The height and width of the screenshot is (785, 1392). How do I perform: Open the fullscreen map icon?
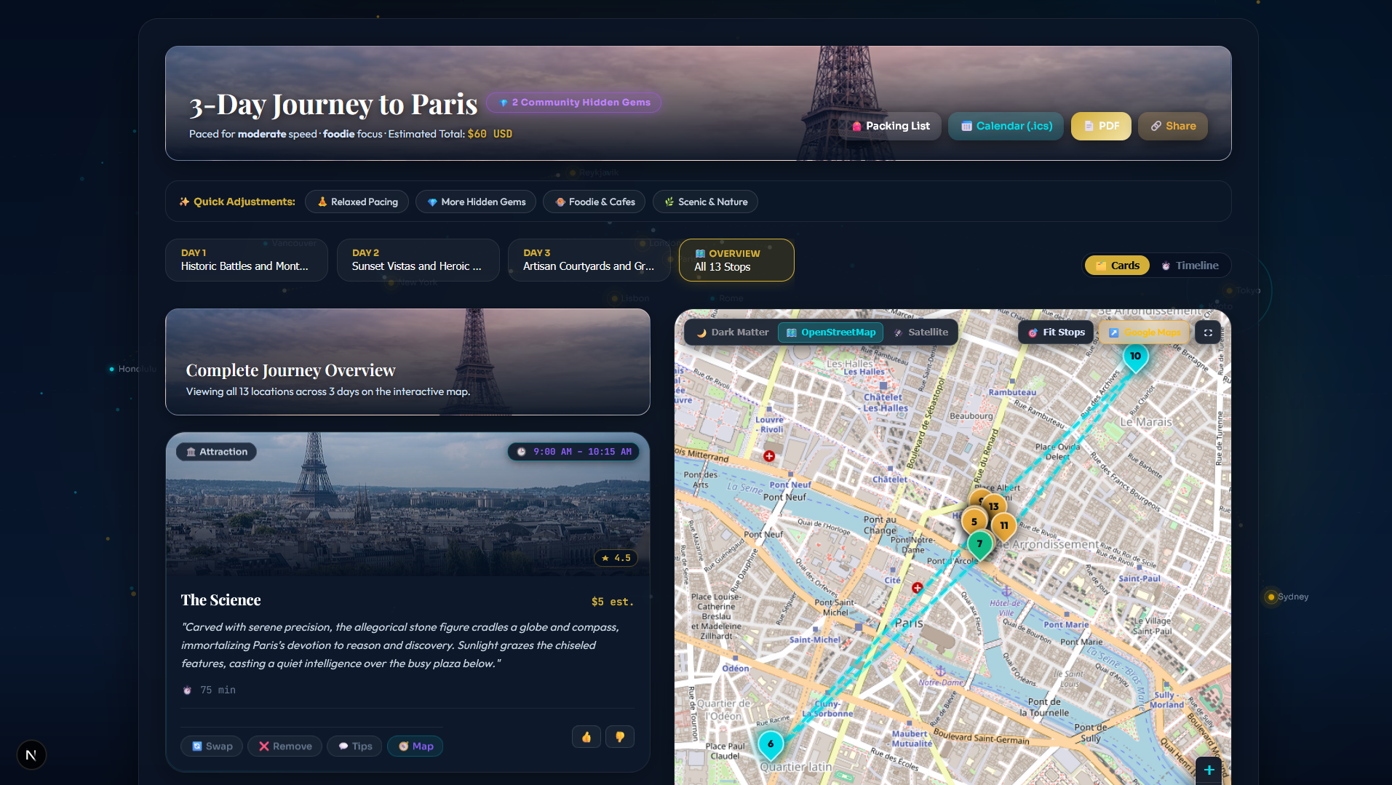pos(1208,332)
